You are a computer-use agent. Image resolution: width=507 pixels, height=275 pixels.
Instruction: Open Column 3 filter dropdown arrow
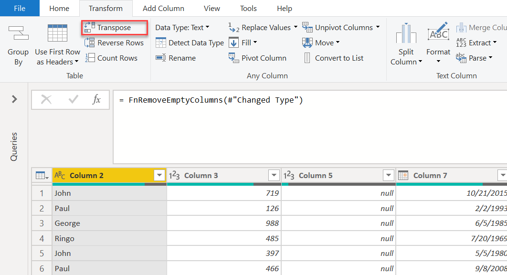tap(274, 175)
